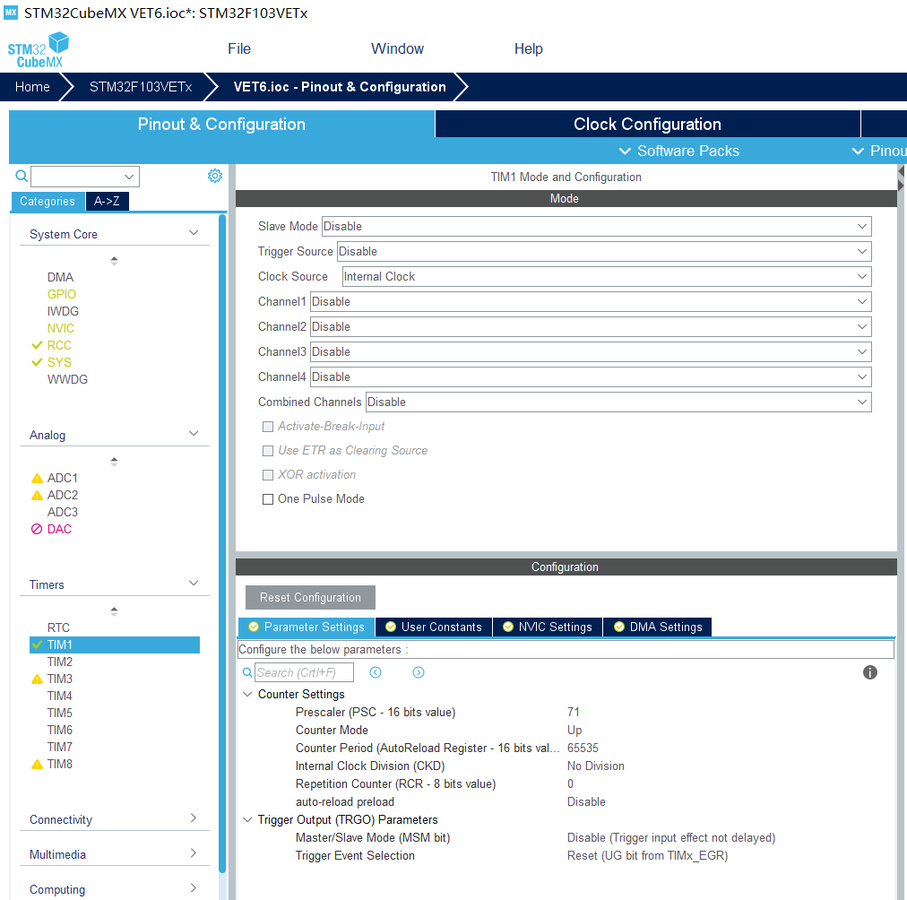
Task: Open the gear settings icon in the sidebar
Action: (214, 176)
